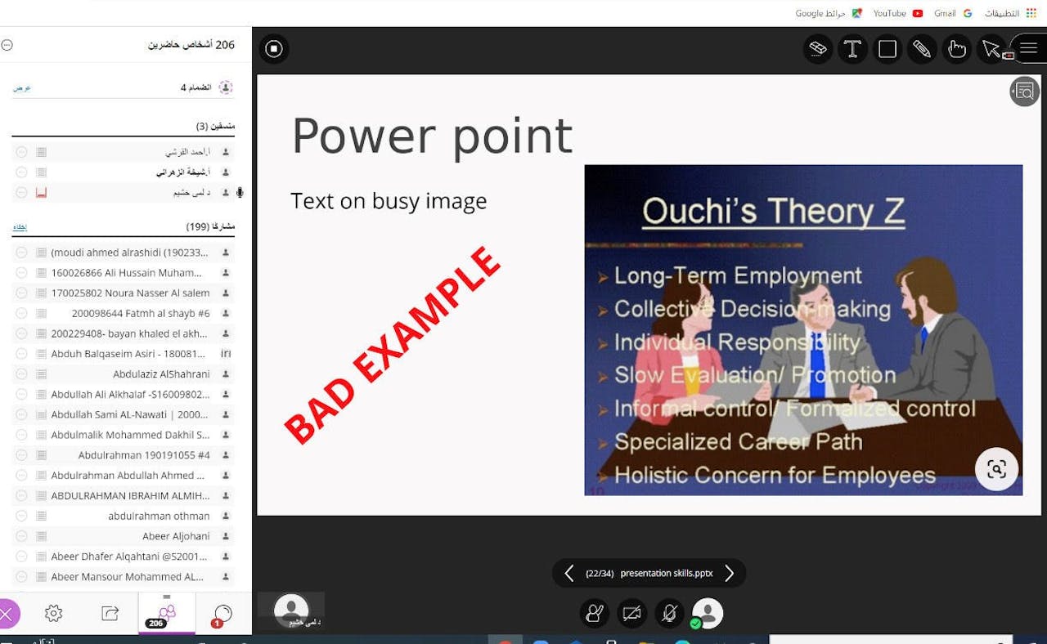The height and width of the screenshot is (644, 1047).
Task: Stop sharing with the stop button
Action: point(274,49)
